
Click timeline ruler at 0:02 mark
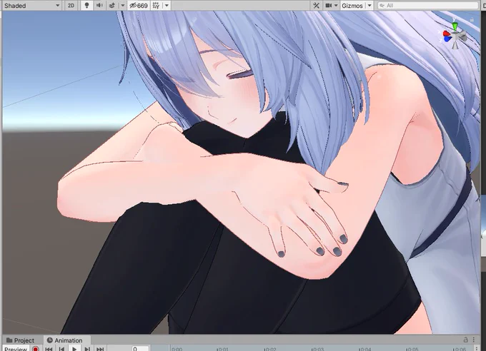click(x=270, y=349)
